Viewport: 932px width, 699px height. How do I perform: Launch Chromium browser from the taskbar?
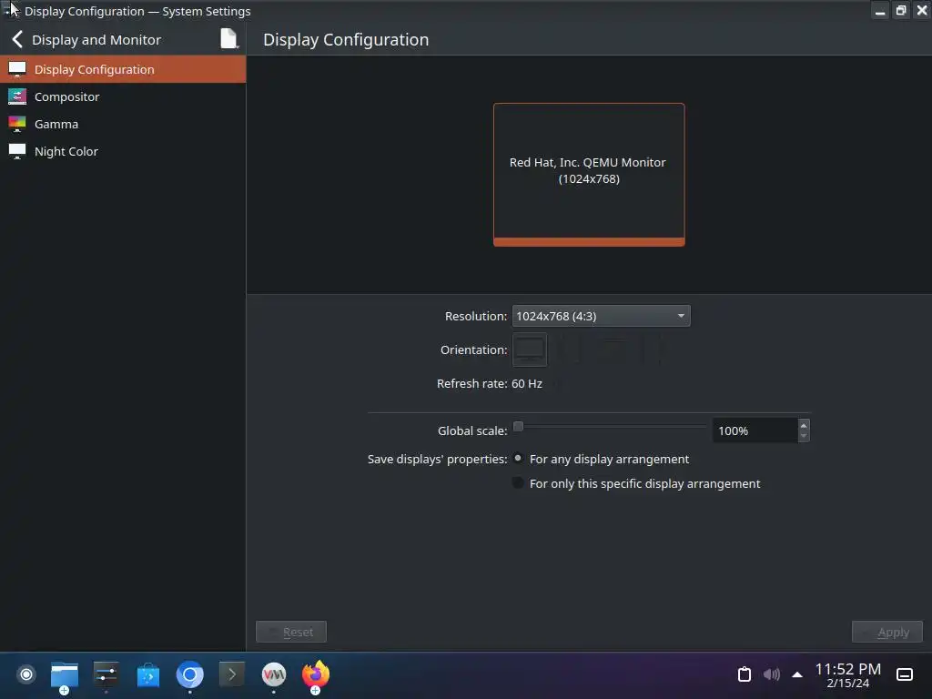189,674
